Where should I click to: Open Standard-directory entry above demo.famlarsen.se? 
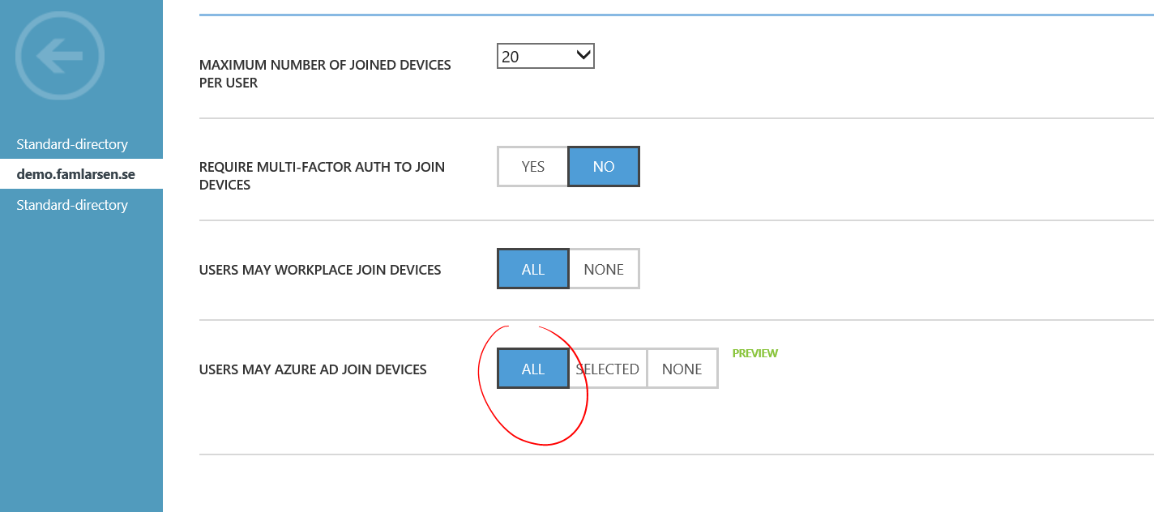72,144
